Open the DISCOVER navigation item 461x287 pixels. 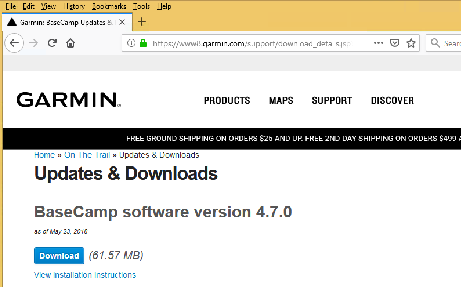coord(393,100)
